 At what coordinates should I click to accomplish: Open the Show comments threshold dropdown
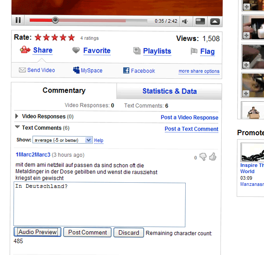[62, 140]
